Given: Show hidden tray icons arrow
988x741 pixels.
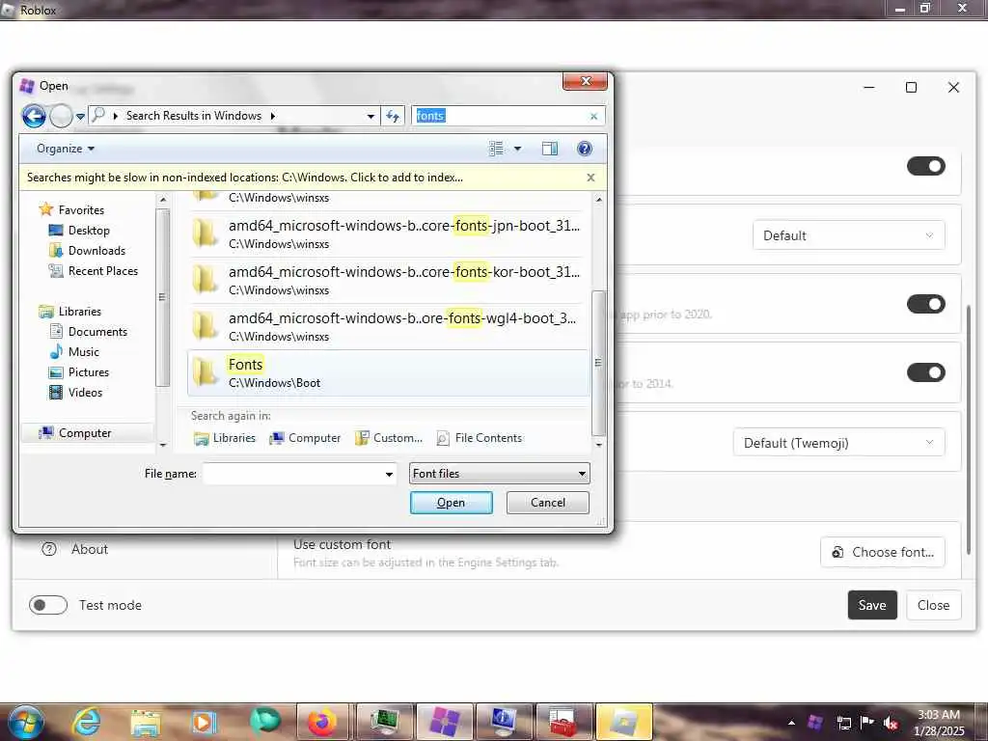Looking at the screenshot, I should coord(791,723).
